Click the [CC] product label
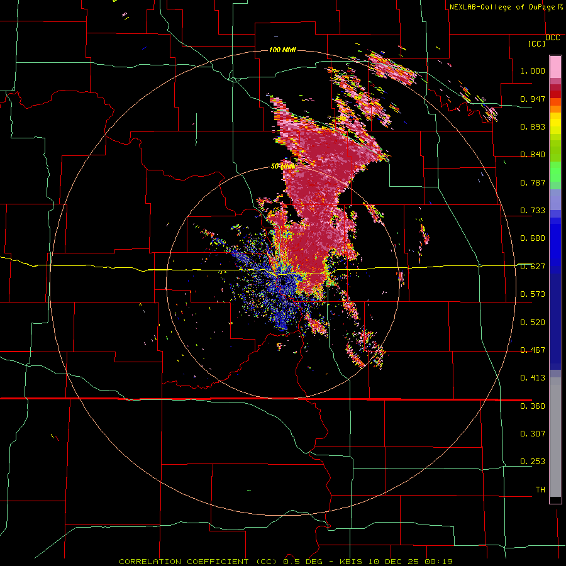The height and width of the screenshot is (566, 566). [536, 43]
